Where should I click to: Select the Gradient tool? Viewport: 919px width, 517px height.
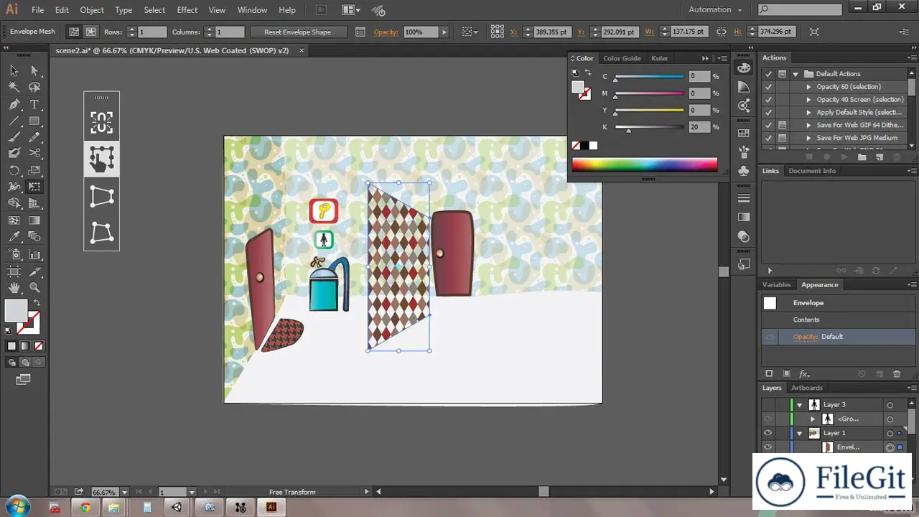coord(34,220)
